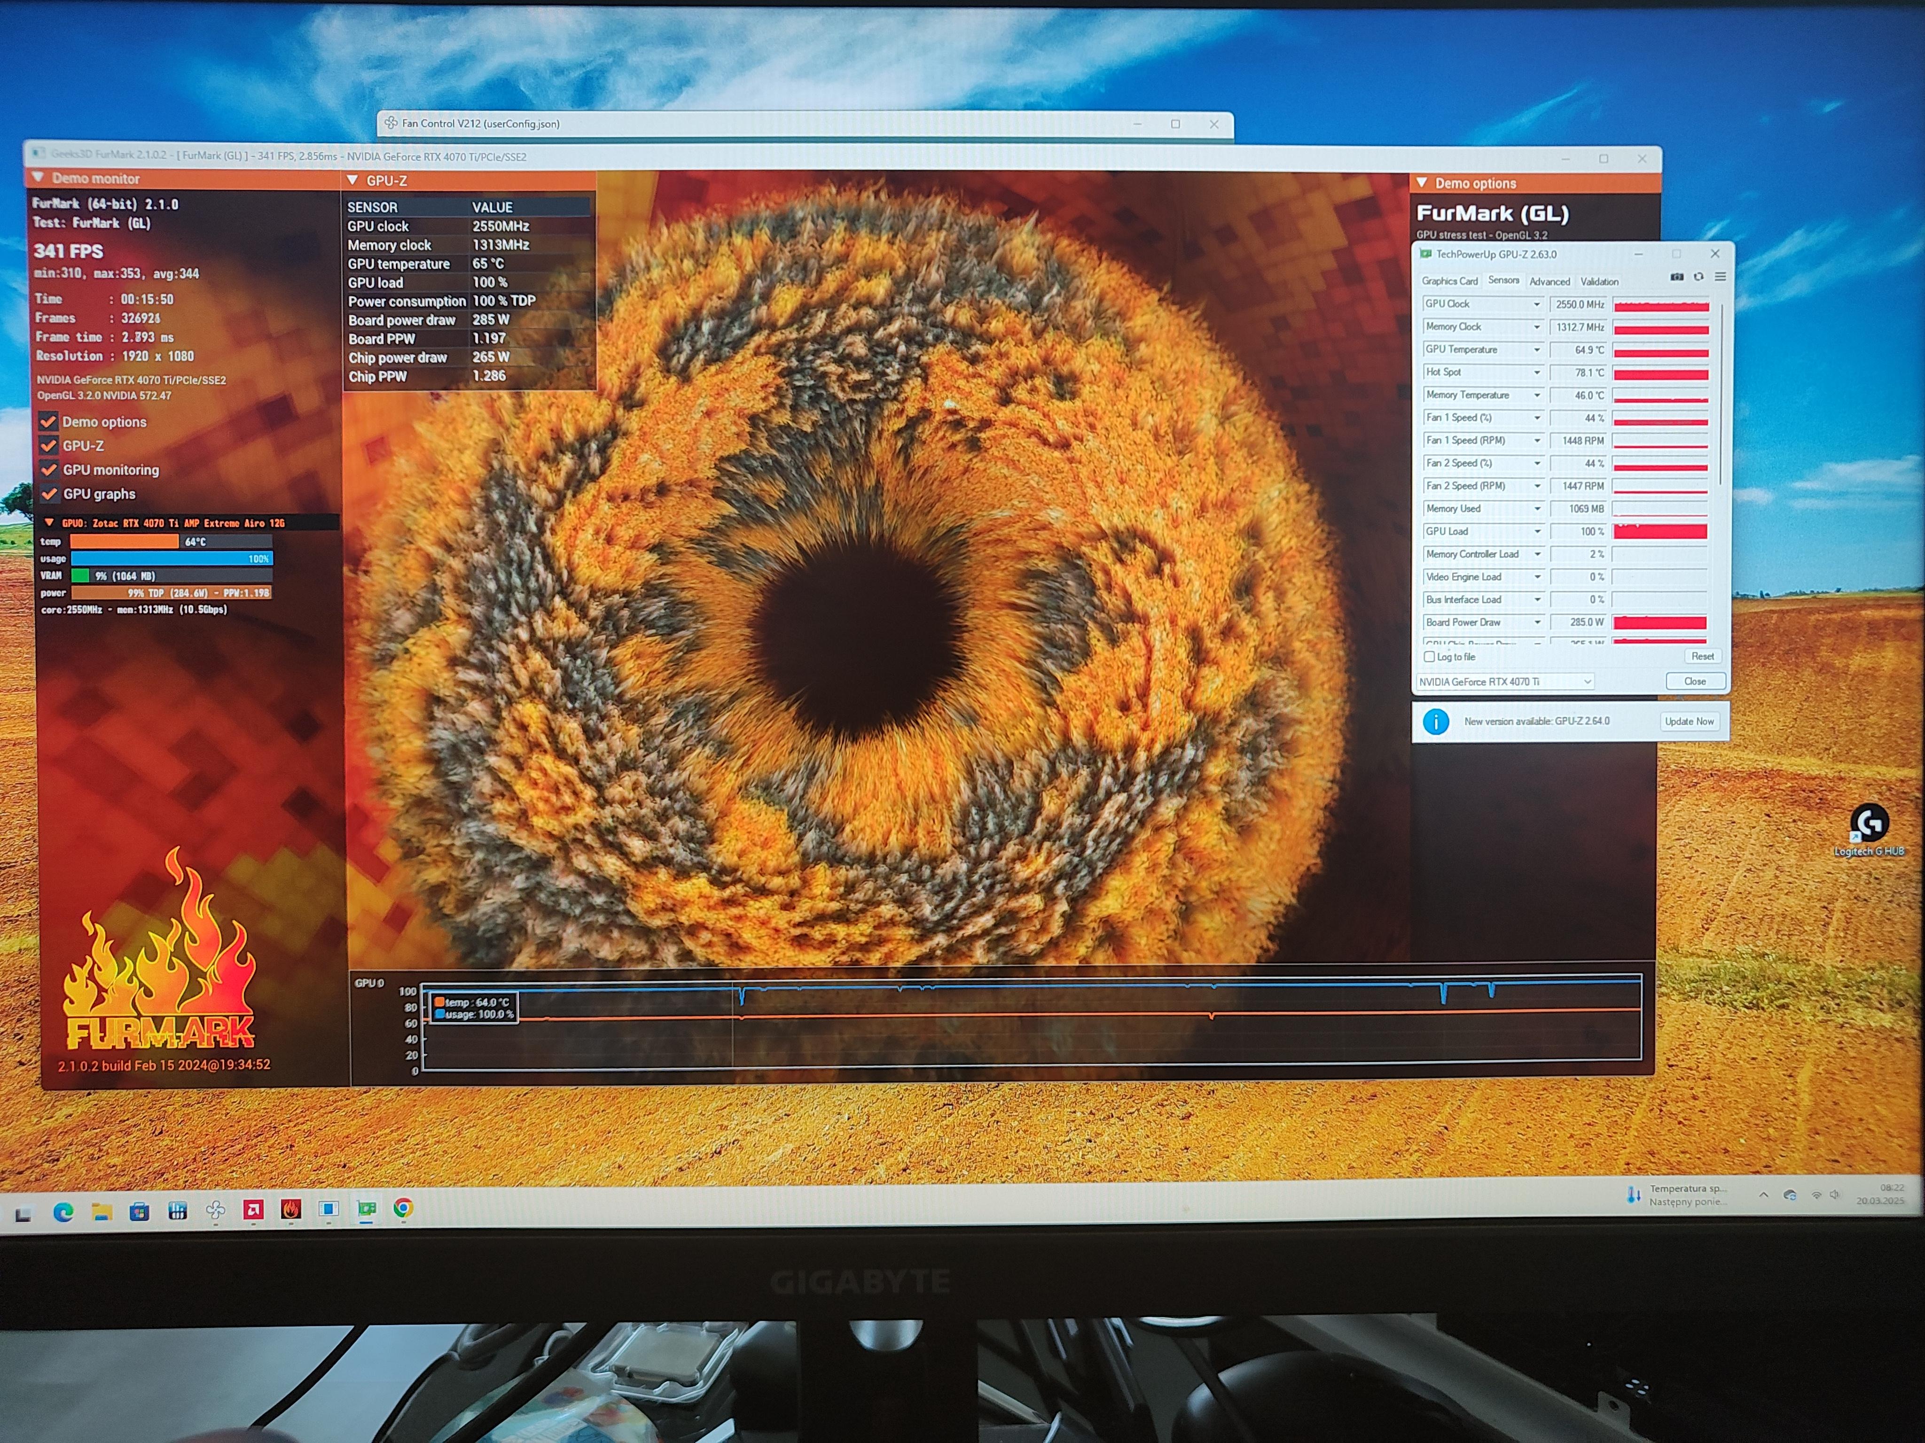Toggle the GPU graphs checkbox
1925x1443 pixels.
point(50,493)
